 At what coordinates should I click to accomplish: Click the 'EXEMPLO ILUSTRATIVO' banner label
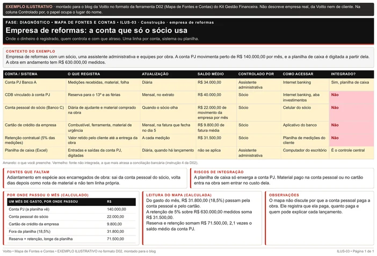[x=29, y=7]
